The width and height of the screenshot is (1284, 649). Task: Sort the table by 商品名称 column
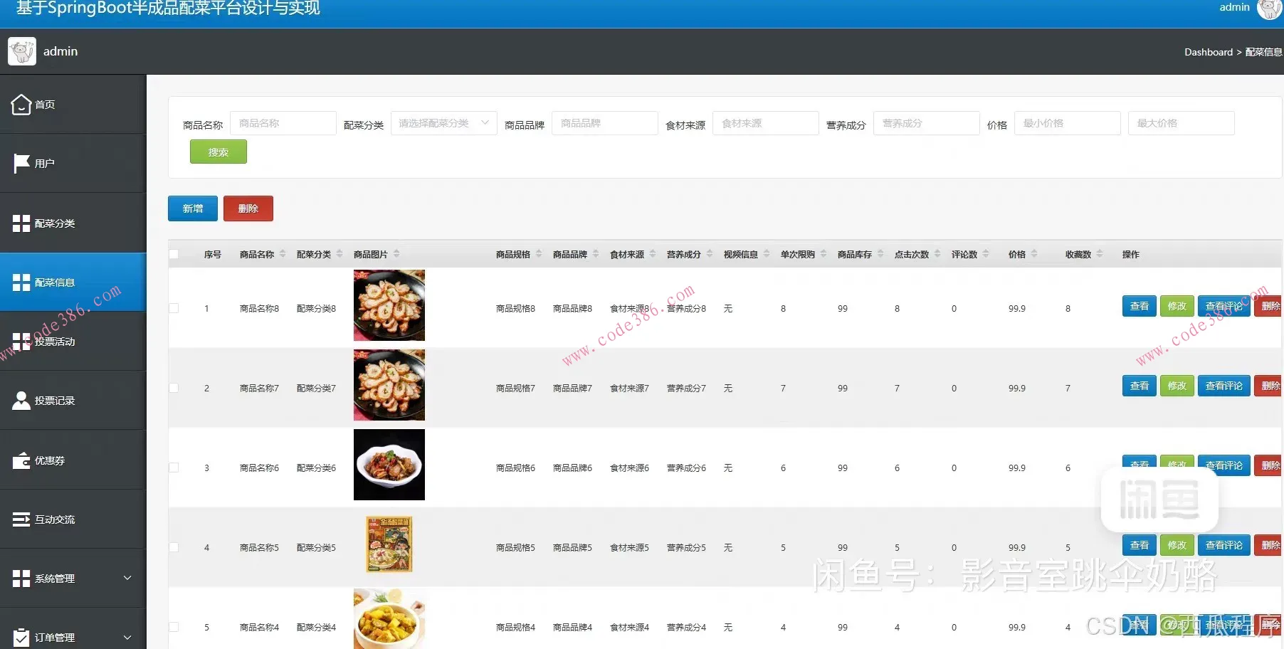pos(283,254)
